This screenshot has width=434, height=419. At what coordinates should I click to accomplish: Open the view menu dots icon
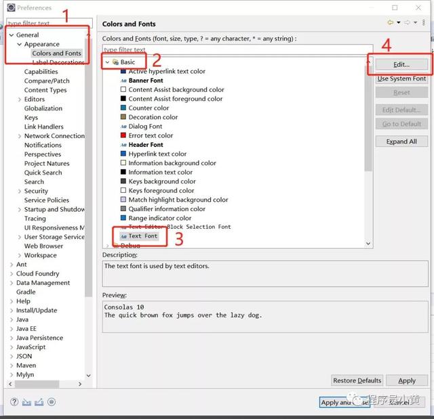pos(423,22)
